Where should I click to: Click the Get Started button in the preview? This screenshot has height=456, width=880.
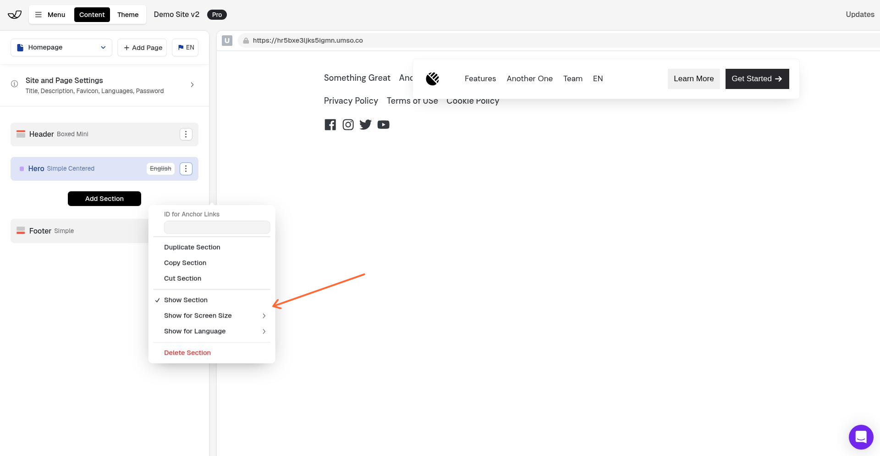coord(757,78)
